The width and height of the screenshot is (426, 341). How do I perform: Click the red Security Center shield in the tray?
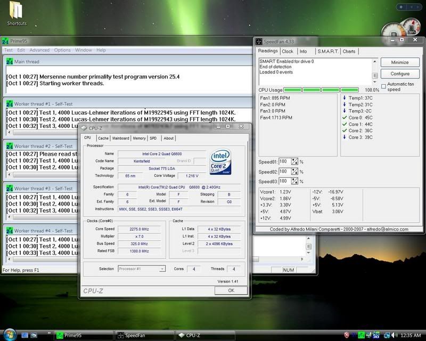[x=346, y=335]
